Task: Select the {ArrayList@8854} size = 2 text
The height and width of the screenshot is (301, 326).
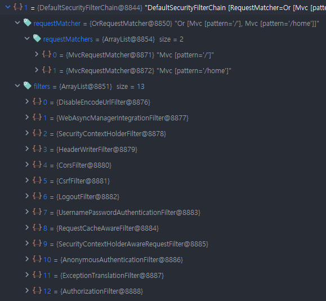Action: 142,39
